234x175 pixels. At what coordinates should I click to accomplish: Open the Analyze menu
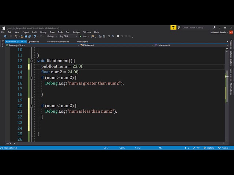76,32
